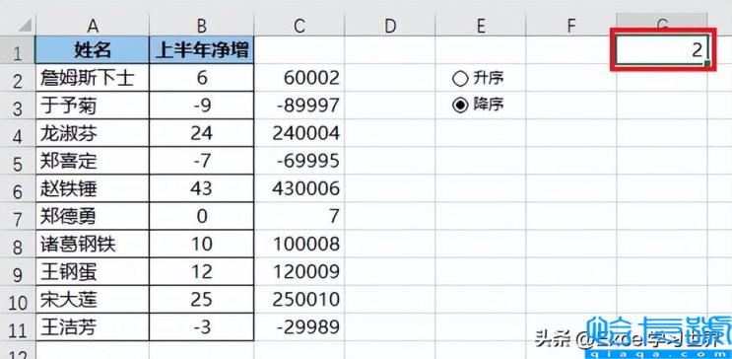Select column F header
The height and width of the screenshot is (359, 732).
pos(571,27)
